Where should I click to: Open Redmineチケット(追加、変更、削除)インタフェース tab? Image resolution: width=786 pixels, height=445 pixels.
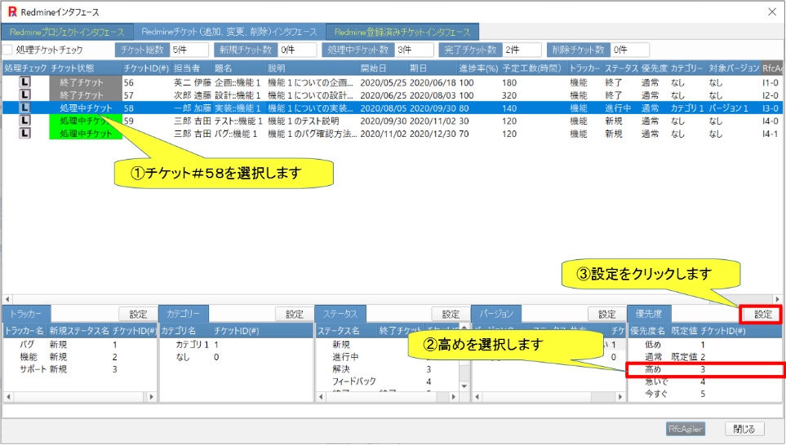(229, 32)
